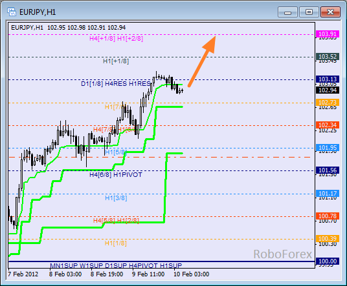
Task: Select the 102.34 red price label
Action: pyautogui.click(x=328, y=125)
